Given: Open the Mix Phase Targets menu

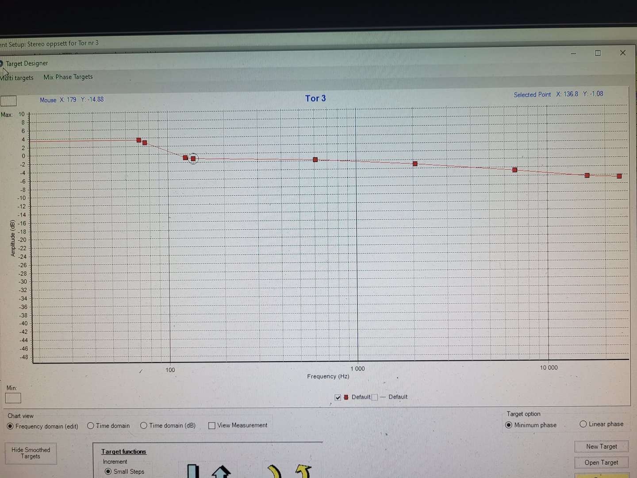Looking at the screenshot, I should [68, 77].
